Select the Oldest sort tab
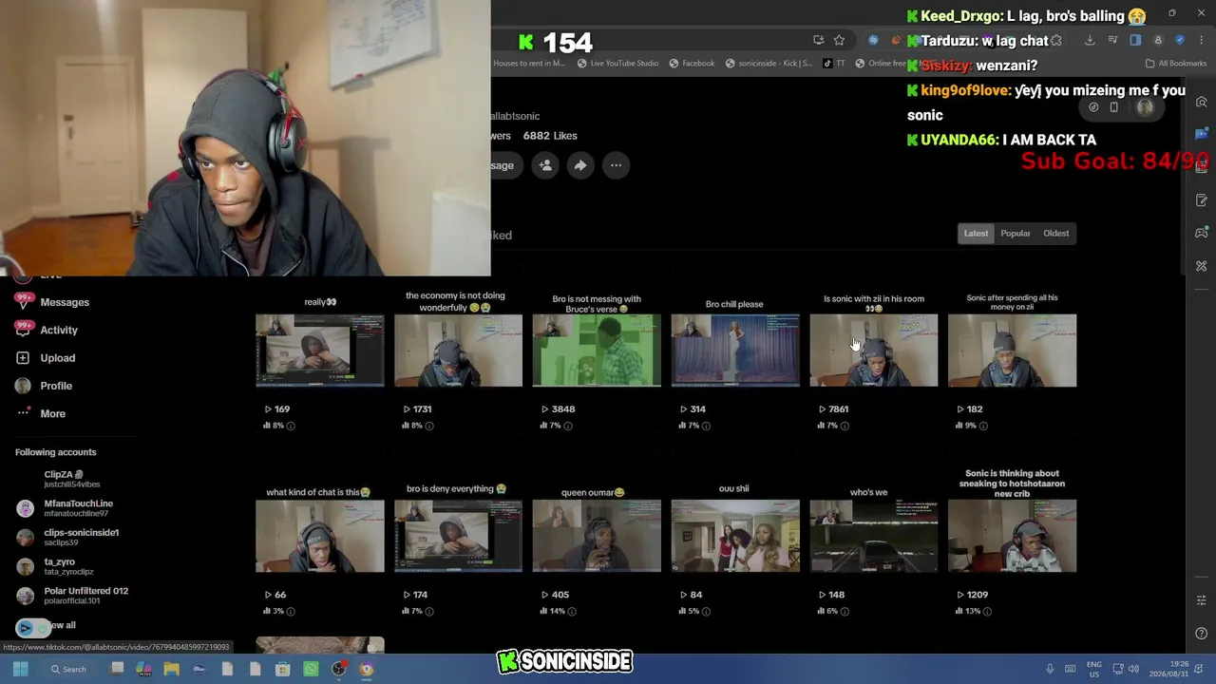This screenshot has width=1216, height=684. 1055,234
